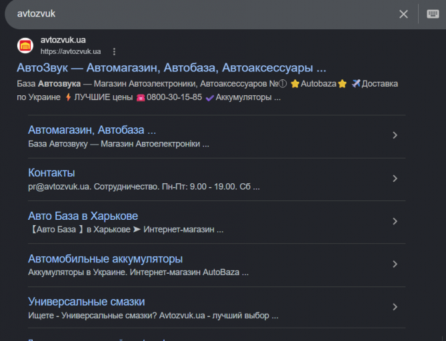Screen dimensions: 446x341
Task: Click the avtozvuk.ua site favicon
Action: click(x=25, y=45)
